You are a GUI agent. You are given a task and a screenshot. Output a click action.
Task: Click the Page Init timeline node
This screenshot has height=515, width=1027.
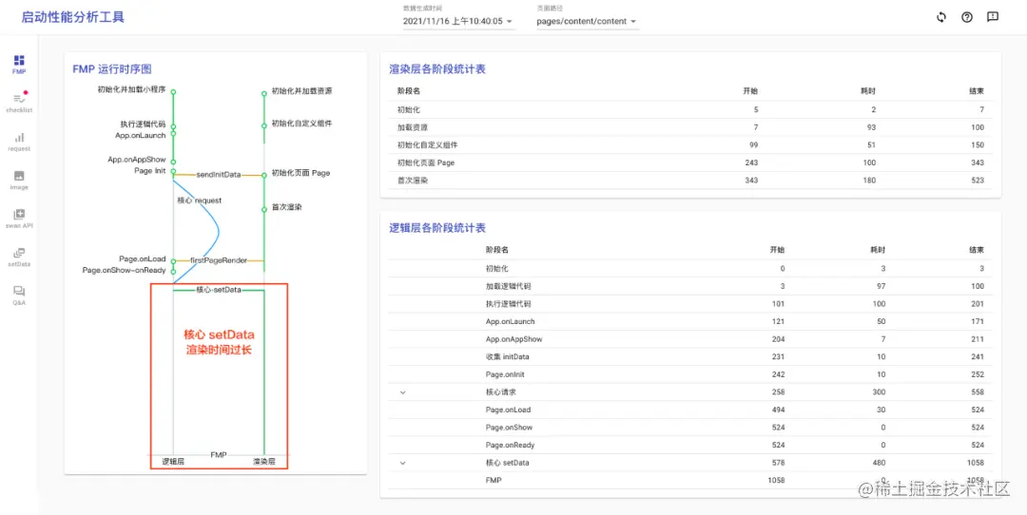click(173, 171)
